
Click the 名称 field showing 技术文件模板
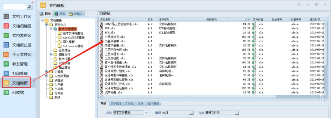pyautogui.click(x=128, y=113)
